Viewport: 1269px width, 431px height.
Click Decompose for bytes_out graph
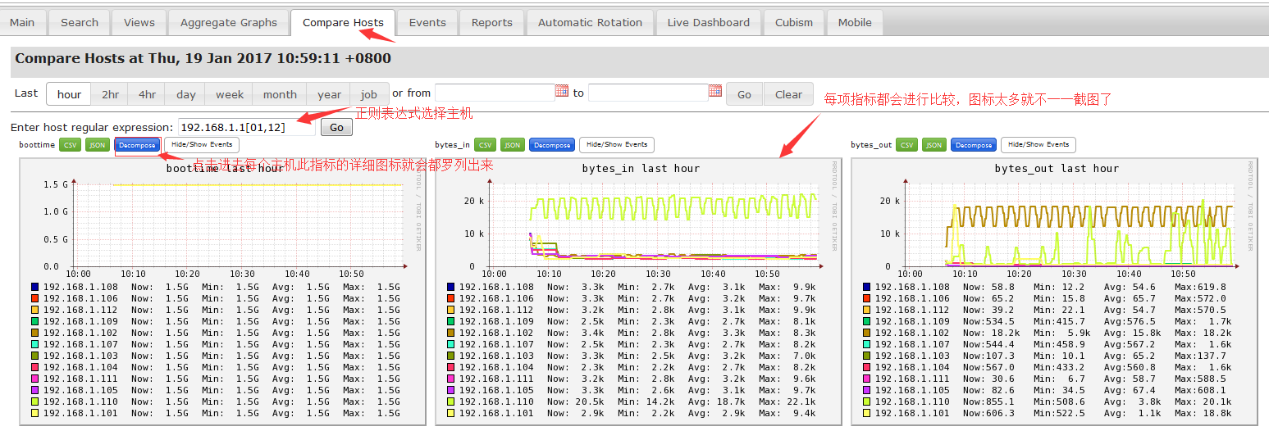click(x=973, y=145)
